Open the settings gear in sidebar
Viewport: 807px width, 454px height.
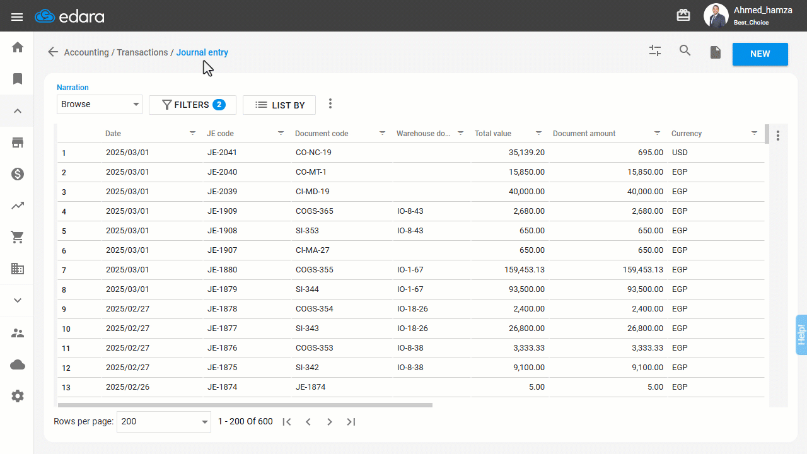pyautogui.click(x=18, y=396)
